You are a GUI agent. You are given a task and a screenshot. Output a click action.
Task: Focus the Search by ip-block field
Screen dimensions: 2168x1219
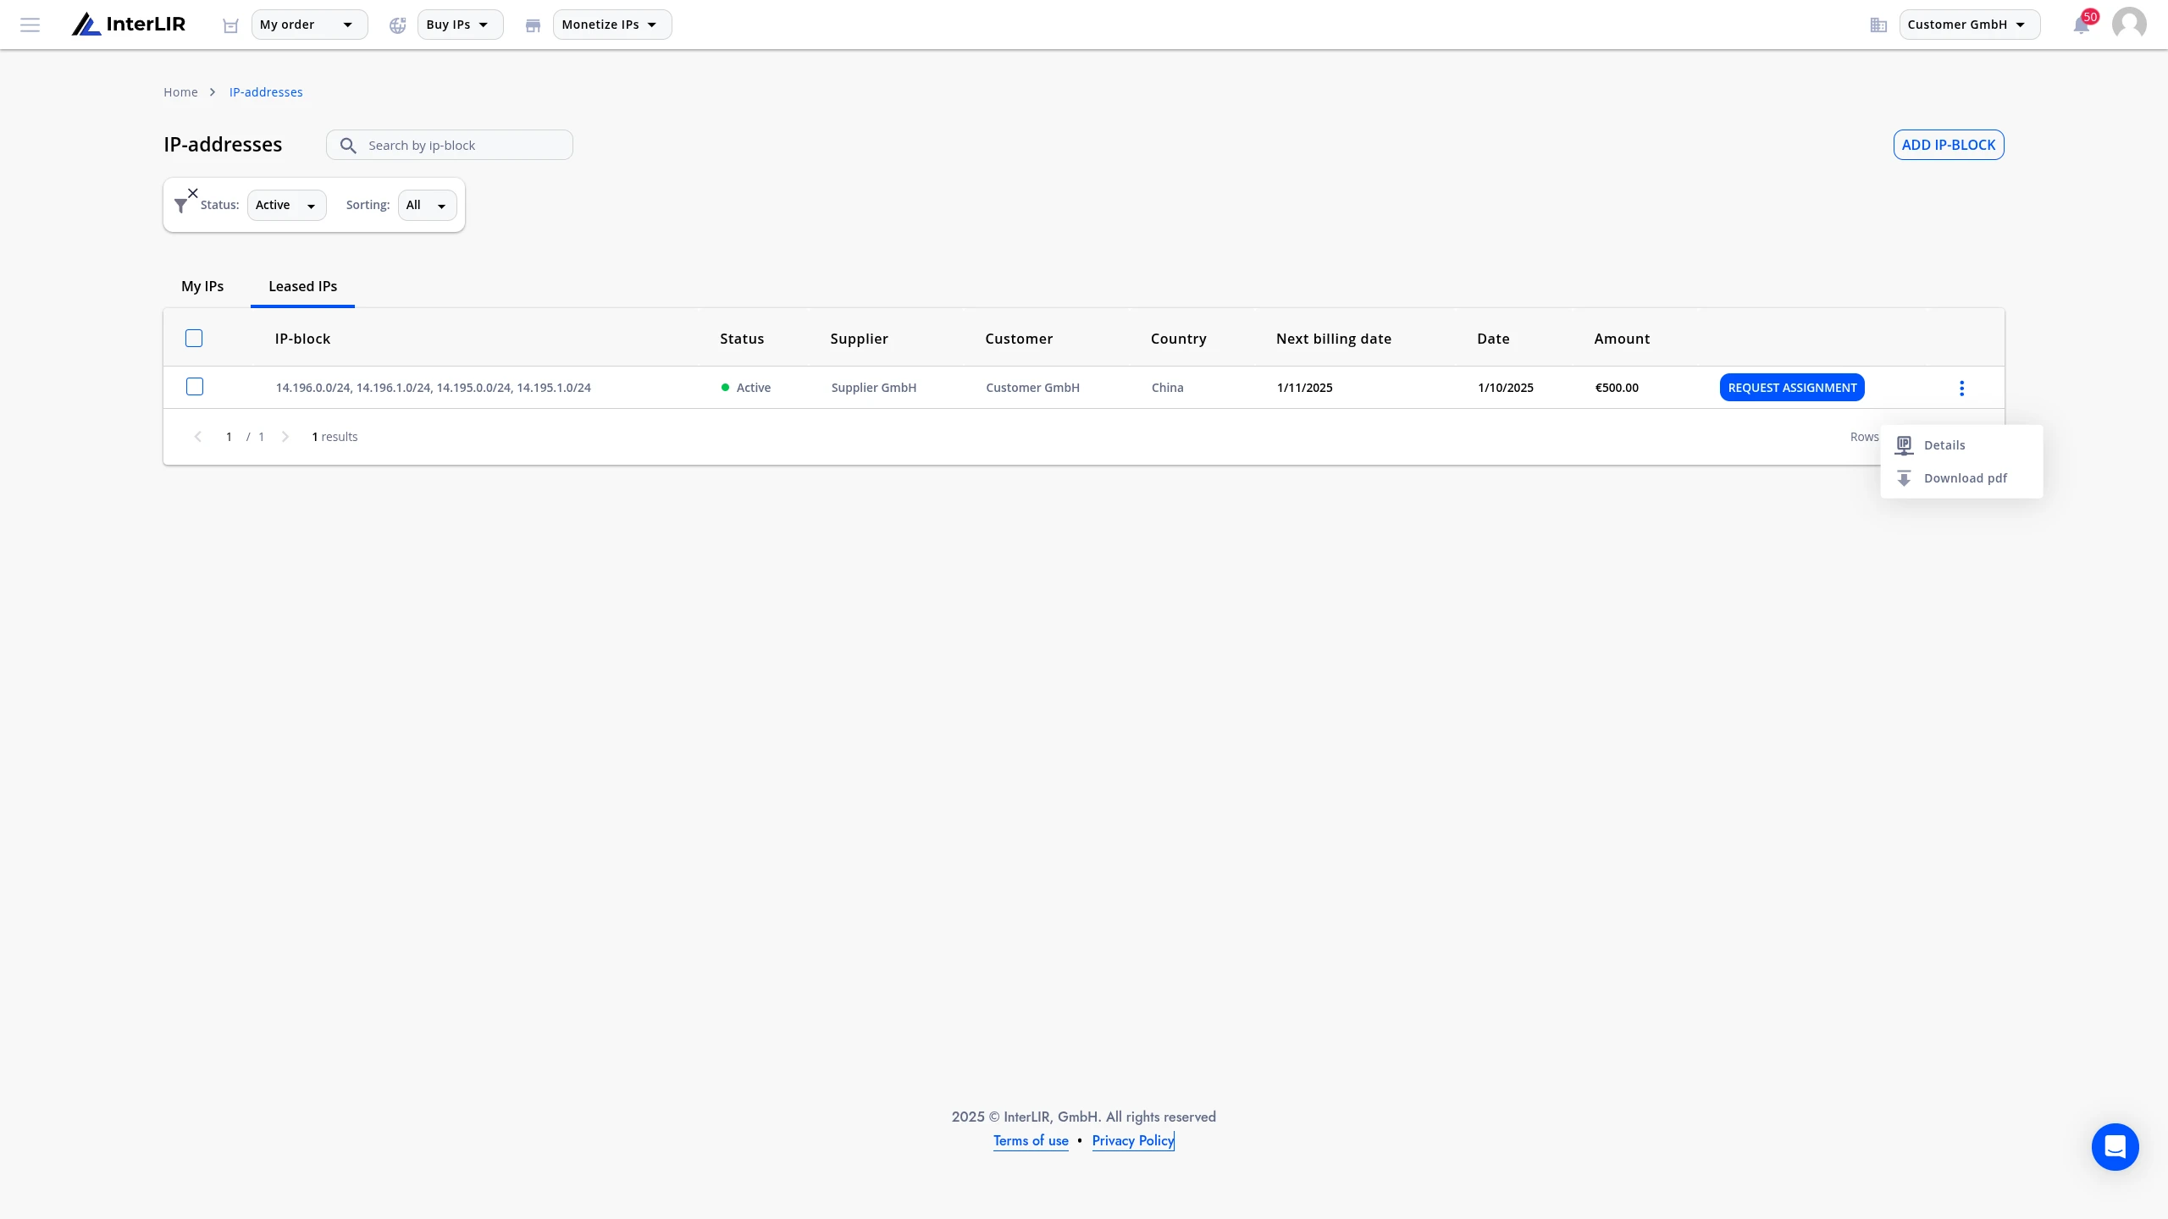coord(450,145)
